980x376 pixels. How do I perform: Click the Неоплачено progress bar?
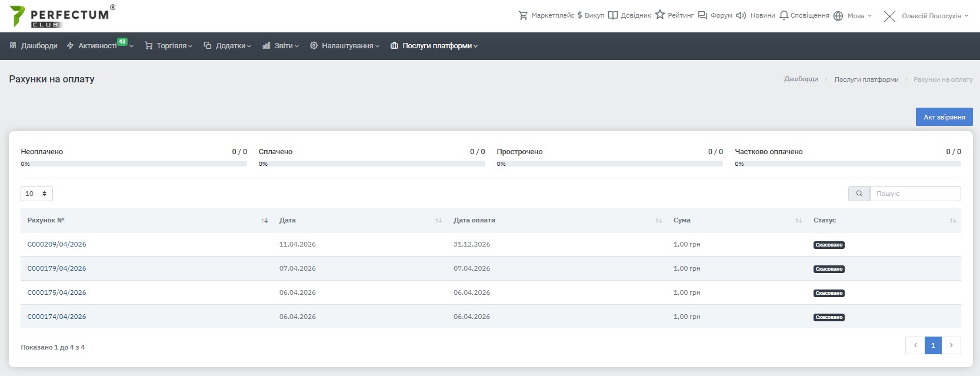point(134,164)
